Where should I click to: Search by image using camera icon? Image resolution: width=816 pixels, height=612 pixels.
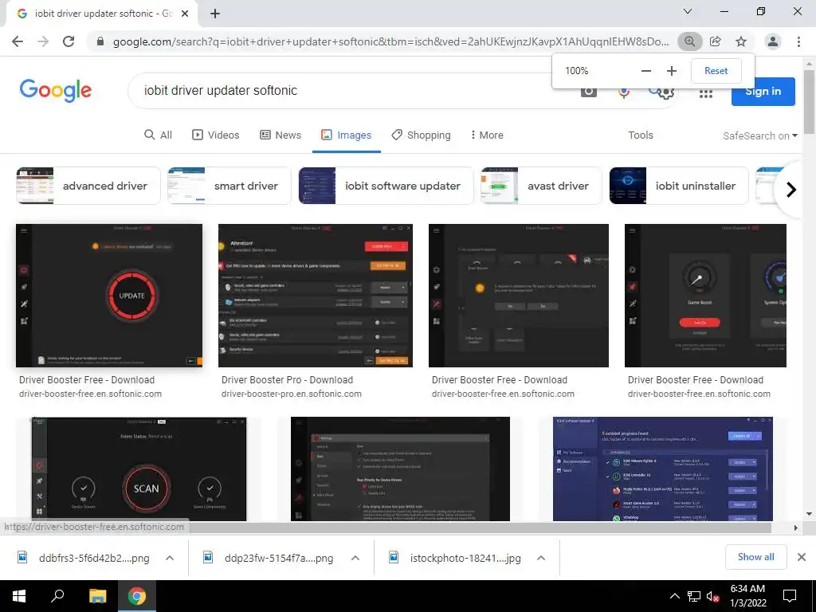click(589, 92)
